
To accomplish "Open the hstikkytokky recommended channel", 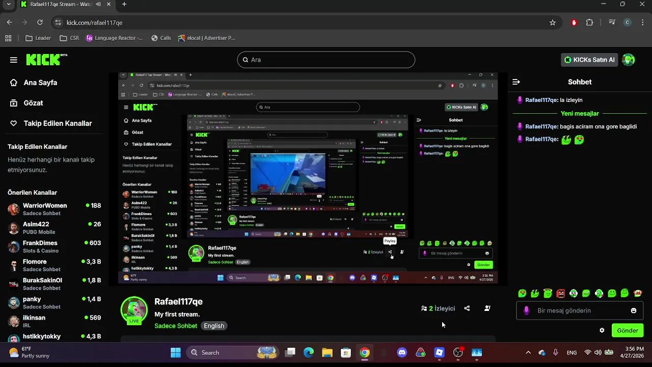I will tap(55, 338).
